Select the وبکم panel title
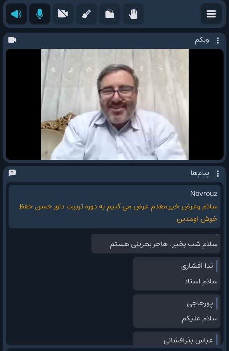The width and height of the screenshot is (229, 351). [202, 40]
